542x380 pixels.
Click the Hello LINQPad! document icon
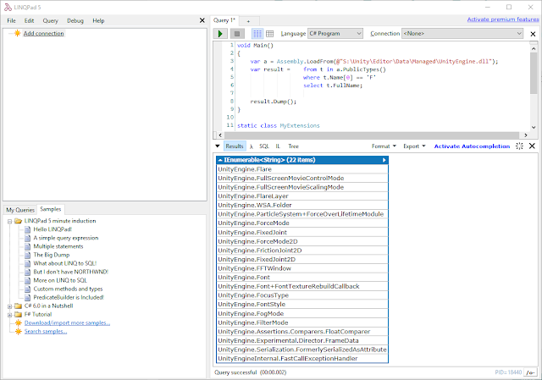28,229
